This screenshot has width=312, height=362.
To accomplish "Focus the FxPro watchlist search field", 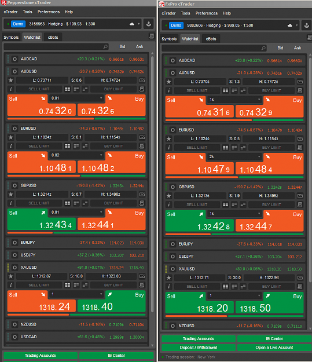I will [214, 48].
